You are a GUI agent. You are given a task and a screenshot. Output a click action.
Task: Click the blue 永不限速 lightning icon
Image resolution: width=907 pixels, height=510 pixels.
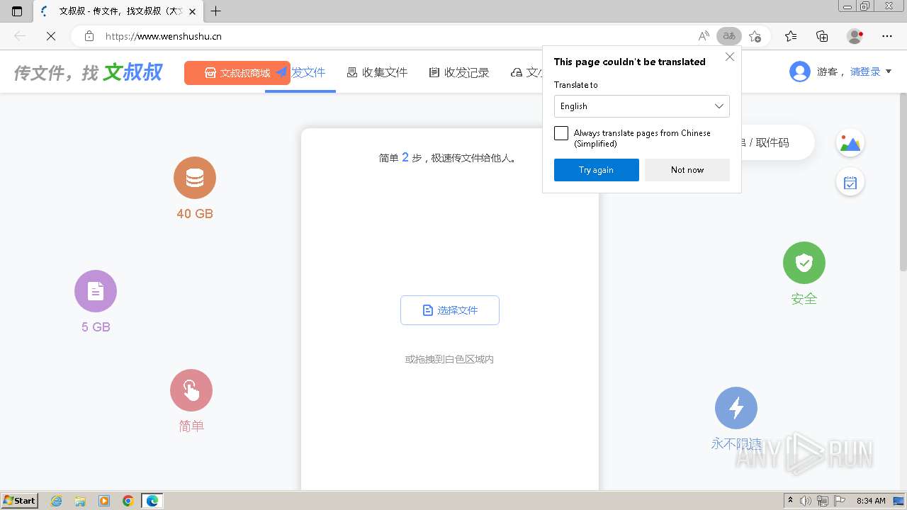[736, 408]
